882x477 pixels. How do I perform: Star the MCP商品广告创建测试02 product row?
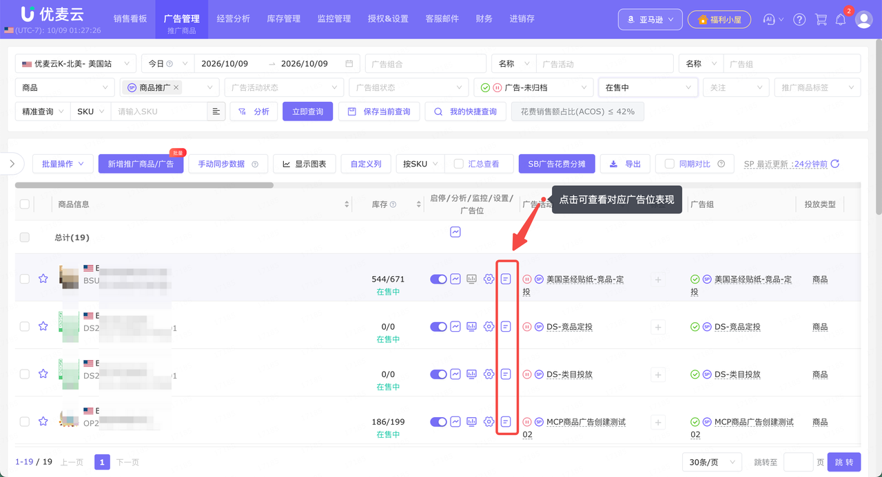pos(43,421)
